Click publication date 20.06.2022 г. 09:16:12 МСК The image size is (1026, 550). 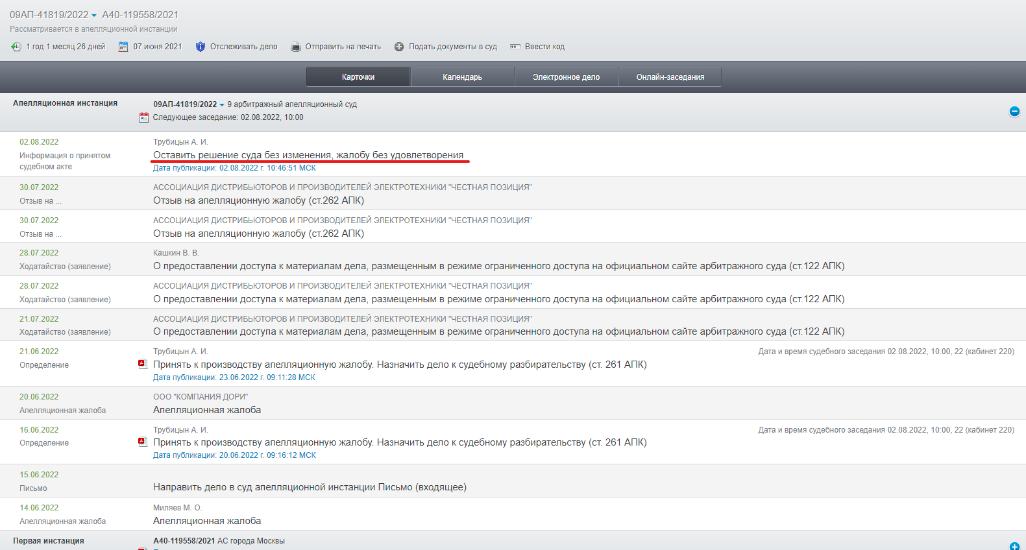pos(234,455)
